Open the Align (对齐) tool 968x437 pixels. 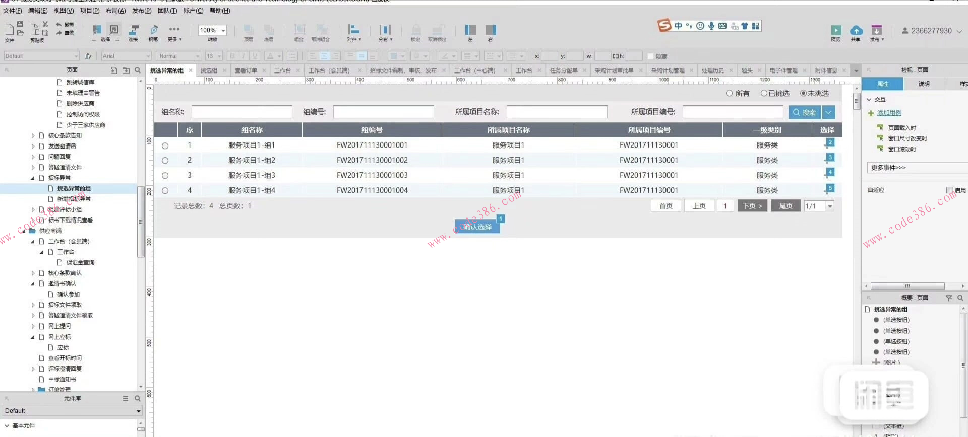tap(354, 30)
